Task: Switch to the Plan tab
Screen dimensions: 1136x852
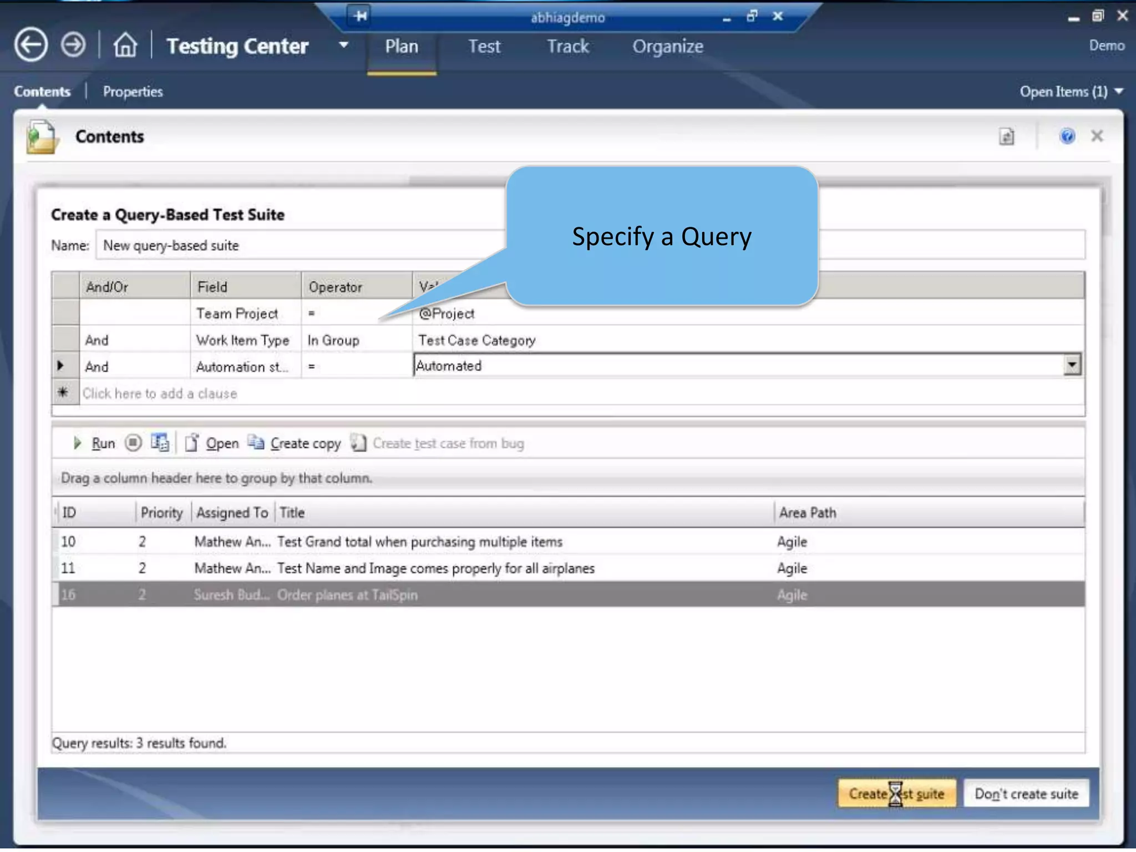Action: pos(402,47)
